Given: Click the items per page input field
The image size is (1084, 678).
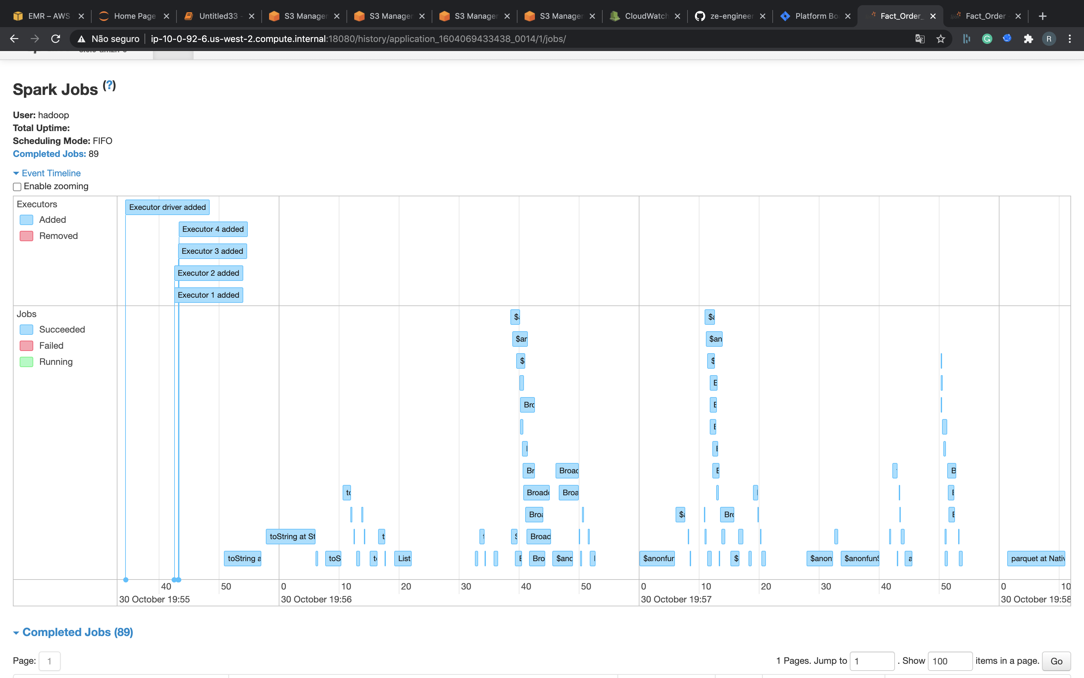Looking at the screenshot, I should click(x=950, y=661).
